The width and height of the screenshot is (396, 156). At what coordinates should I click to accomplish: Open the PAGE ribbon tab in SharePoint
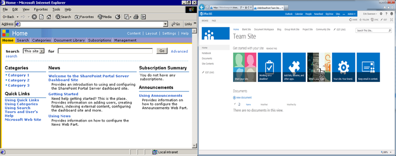(214, 21)
